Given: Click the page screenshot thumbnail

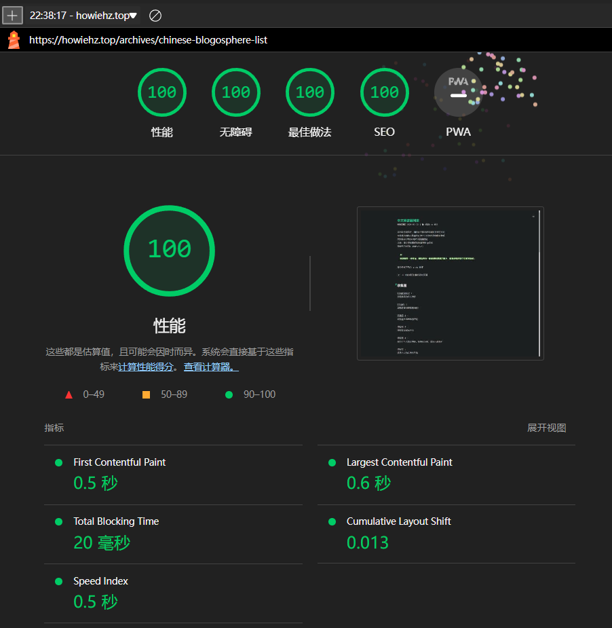Looking at the screenshot, I should coord(450,283).
